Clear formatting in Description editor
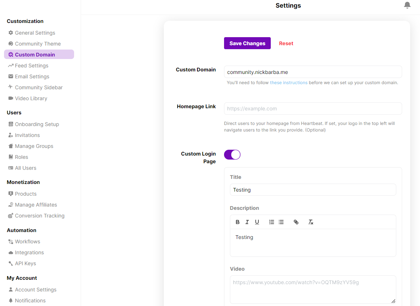The width and height of the screenshot is (420, 306). (311, 222)
